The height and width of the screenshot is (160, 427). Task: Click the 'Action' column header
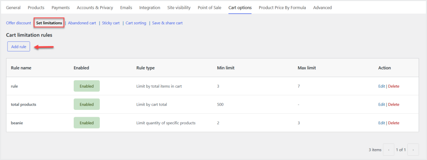[385, 68]
